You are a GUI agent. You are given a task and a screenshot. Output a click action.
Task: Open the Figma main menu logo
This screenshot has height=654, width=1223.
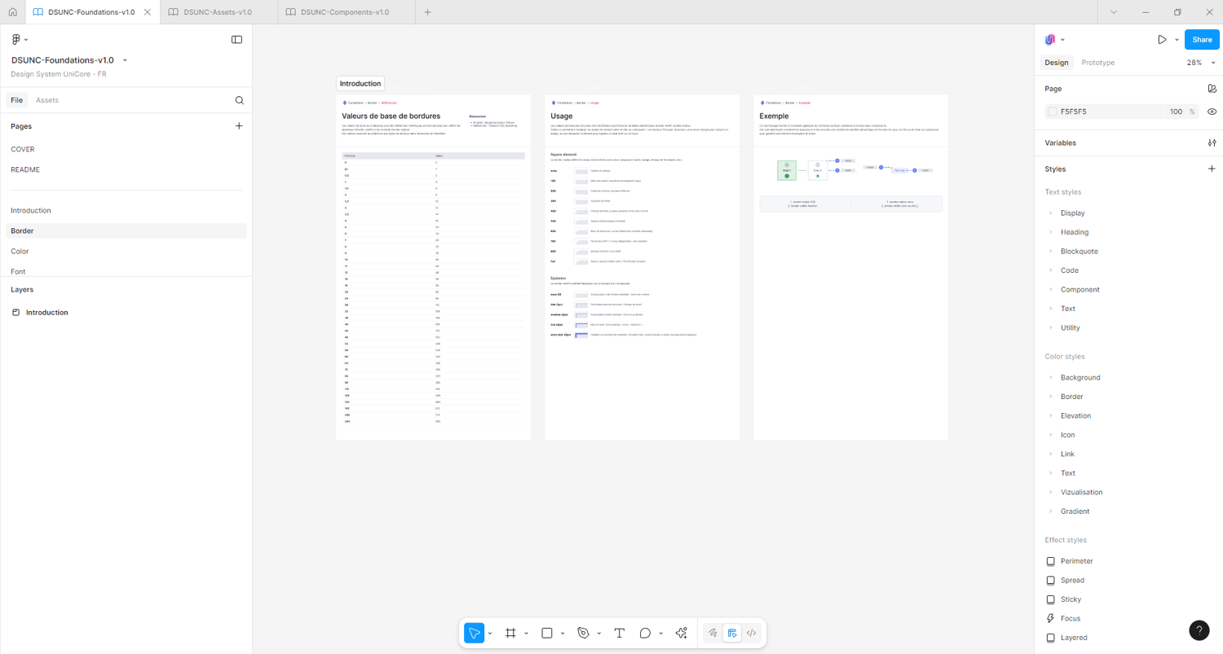(15, 39)
